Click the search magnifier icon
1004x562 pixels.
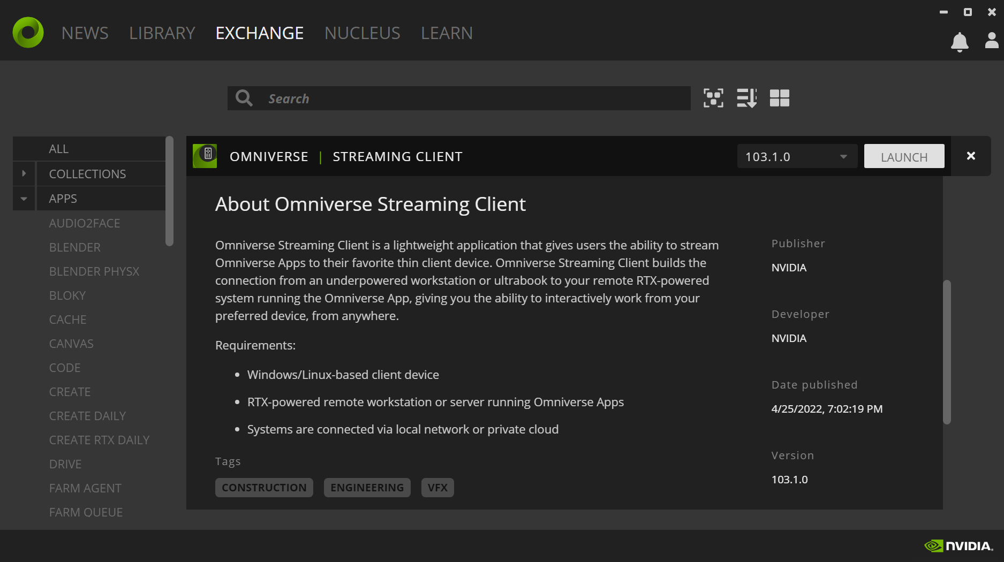pos(244,98)
